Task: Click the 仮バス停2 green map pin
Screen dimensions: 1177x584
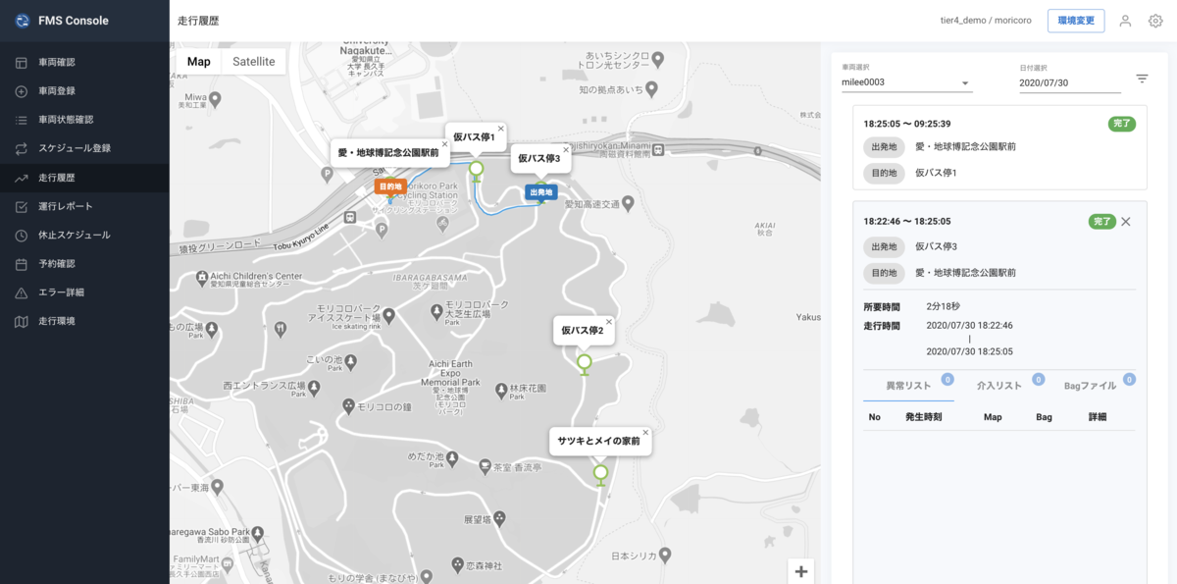Action: 585,364
